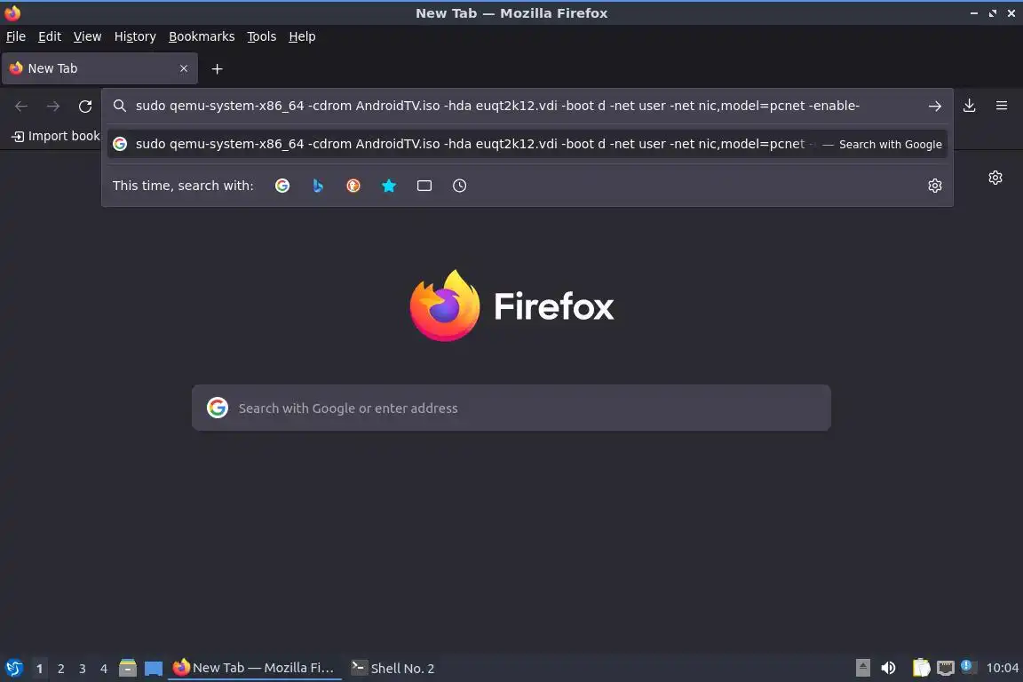Click the 10:04 clock
The image size is (1023, 682).
1002,668
